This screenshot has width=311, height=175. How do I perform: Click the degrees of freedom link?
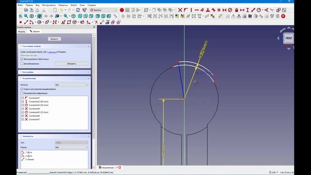(52, 52)
